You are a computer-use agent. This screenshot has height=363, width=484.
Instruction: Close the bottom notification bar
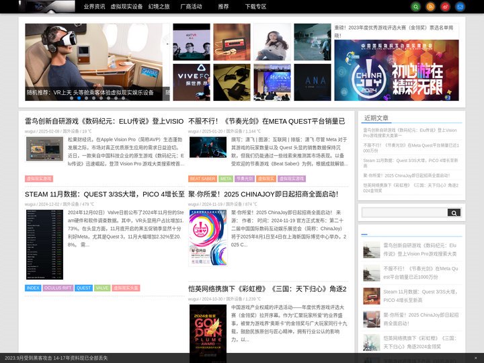coord(476,358)
